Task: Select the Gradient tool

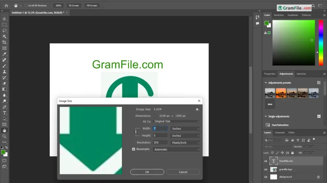Action: pyautogui.click(x=4, y=89)
